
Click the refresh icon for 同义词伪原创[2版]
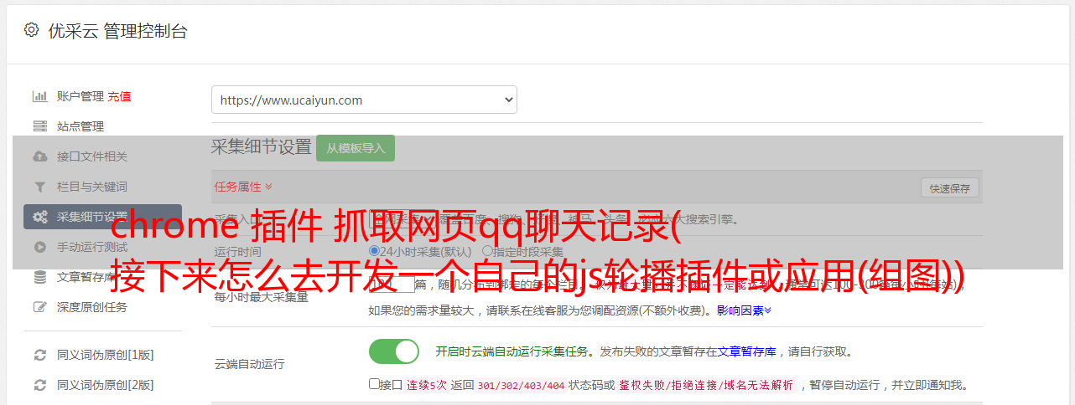click(39, 385)
